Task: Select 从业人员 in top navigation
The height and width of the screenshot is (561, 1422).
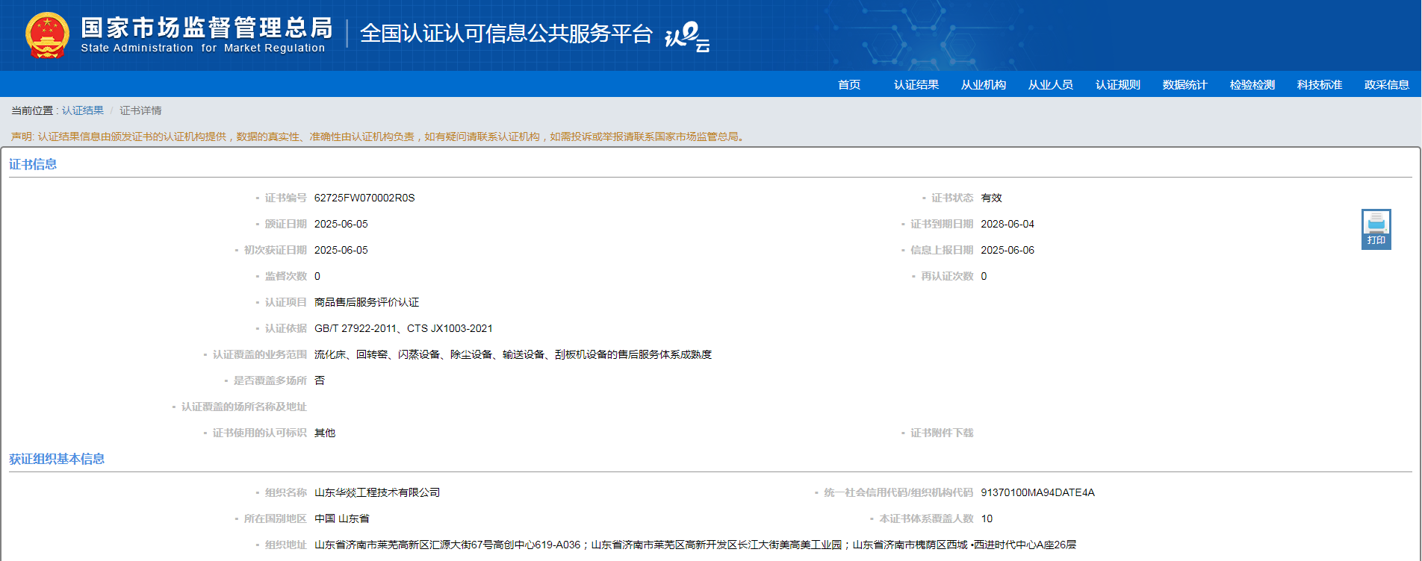Action: pyautogui.click(x=1051, y=84)
